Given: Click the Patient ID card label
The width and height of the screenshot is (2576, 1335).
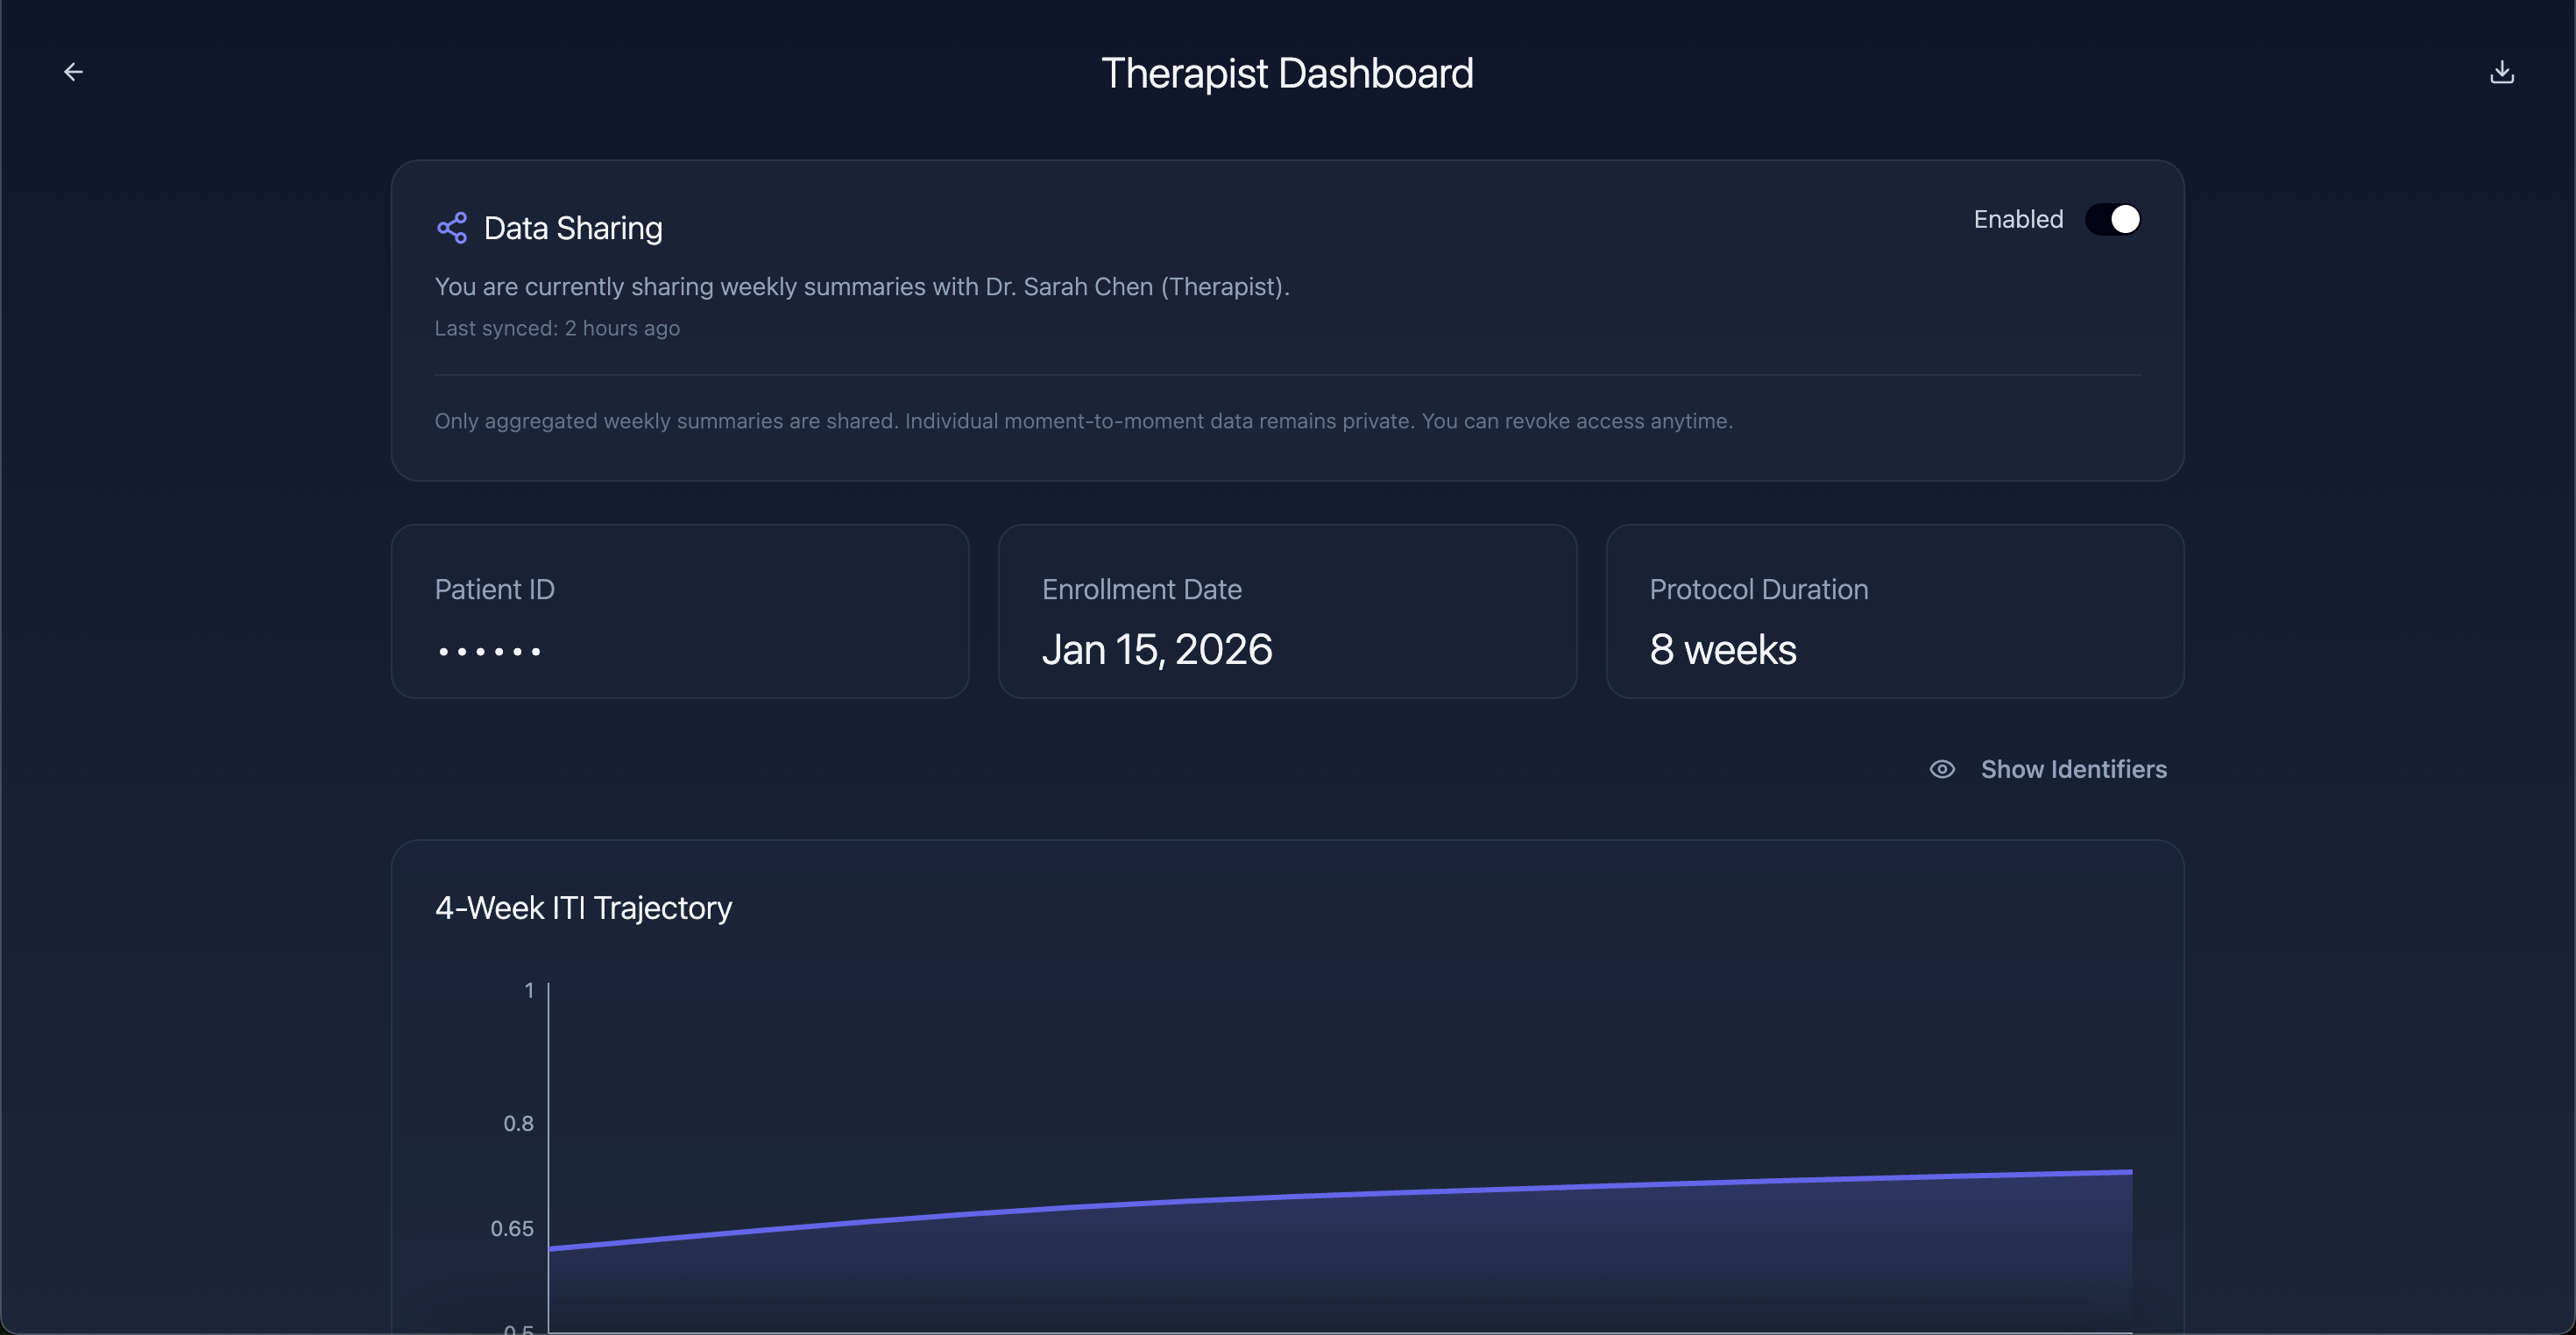Looking at the screenshot, I should [494, 589].
